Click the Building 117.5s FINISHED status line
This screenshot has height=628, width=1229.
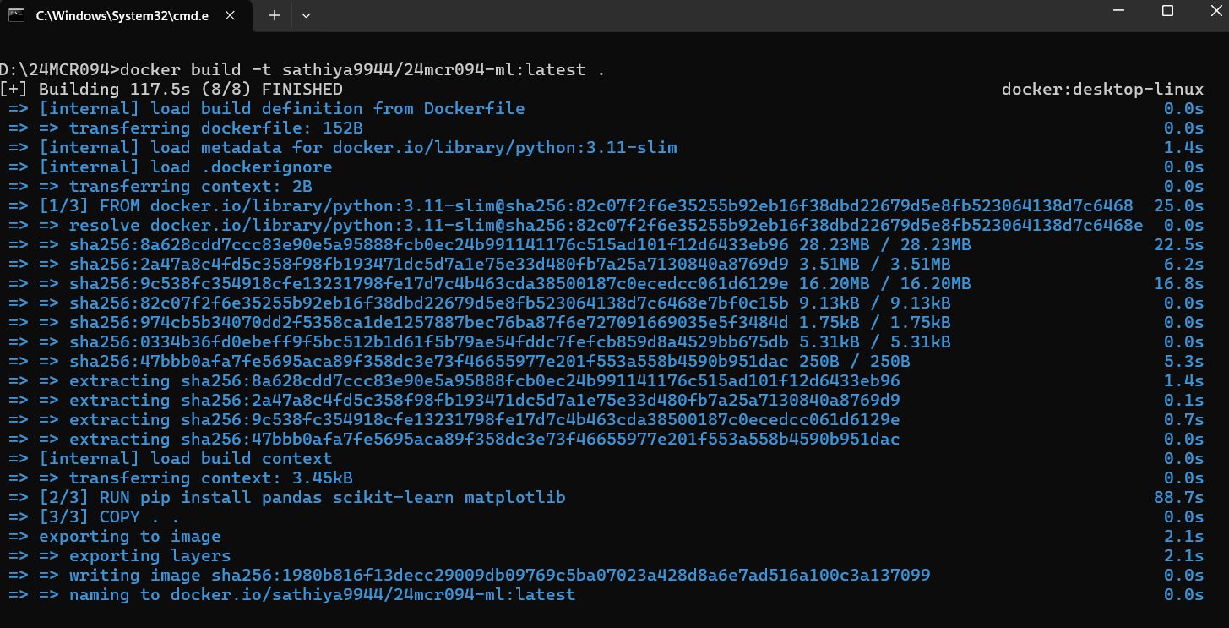pyautogui.click(x=171, y=89)
